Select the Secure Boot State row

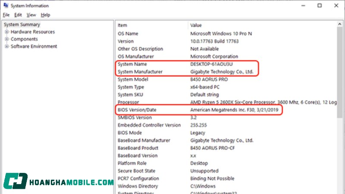[x=226, y=171]
